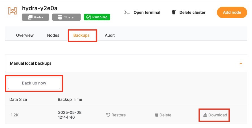Click the Manual local backups header

click(31, 63)
